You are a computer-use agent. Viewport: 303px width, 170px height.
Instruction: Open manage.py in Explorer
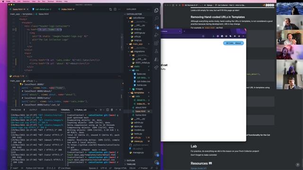pyautogui.click(x=138, y=153)
